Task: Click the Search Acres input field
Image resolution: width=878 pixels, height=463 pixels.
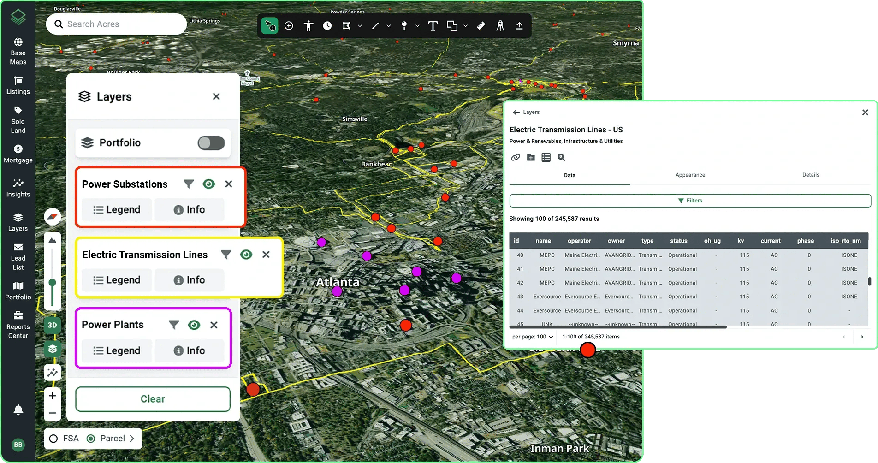Action: click(116, 24)
